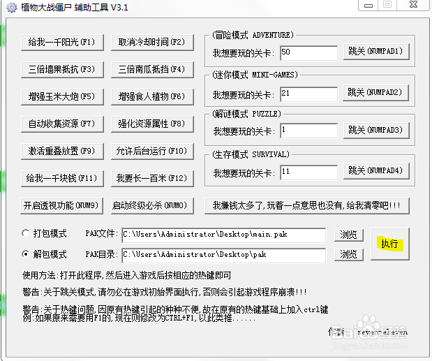Click the (迷你模式 MINI-GAMES) group label
Viewport: 432px width, 361px height.
coord(255,75)
